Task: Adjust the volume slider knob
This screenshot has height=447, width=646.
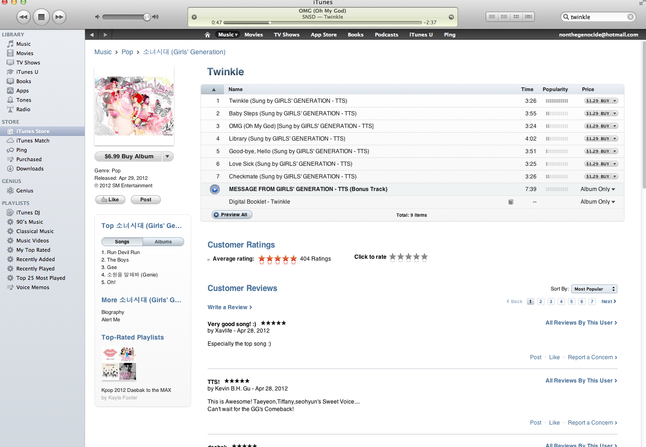Action: coord(147,17)
